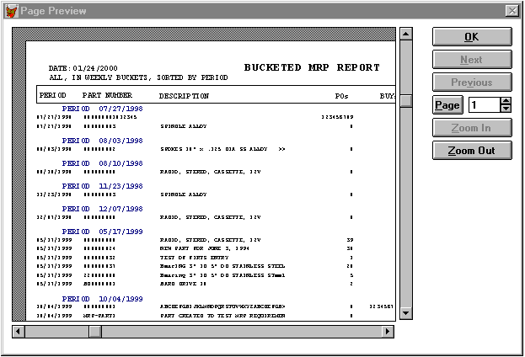Click the horizontal scrollbar thumb

(x=95, y=332)
